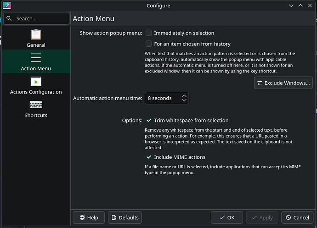The width and height of the screenshot is (317, 228).
Task: Select the Action Menu hamburger icon
Action: point(36,58)
